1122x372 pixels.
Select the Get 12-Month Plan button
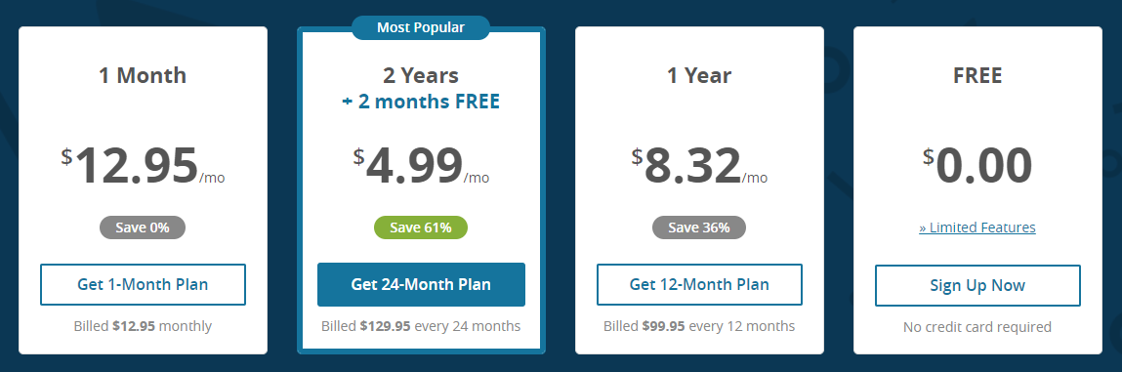(699, 285)
